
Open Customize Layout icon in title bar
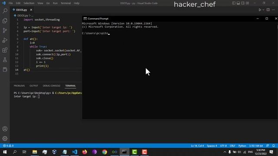[247, 3]
